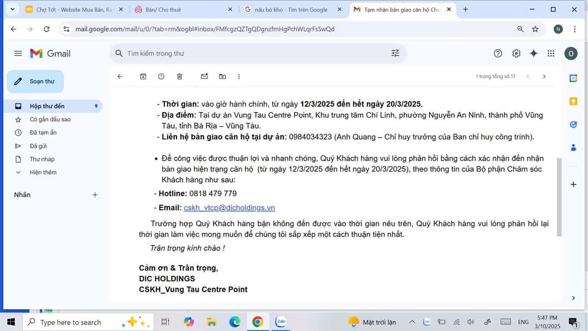Go to the newer email (left arrow)
The width and height of the screenshot is (588, 331).
[528, 76]
